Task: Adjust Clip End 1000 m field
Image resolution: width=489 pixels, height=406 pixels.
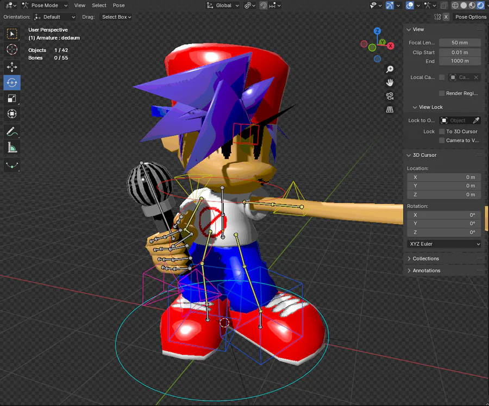Action: pyautogui.click(x=460, y=61)
